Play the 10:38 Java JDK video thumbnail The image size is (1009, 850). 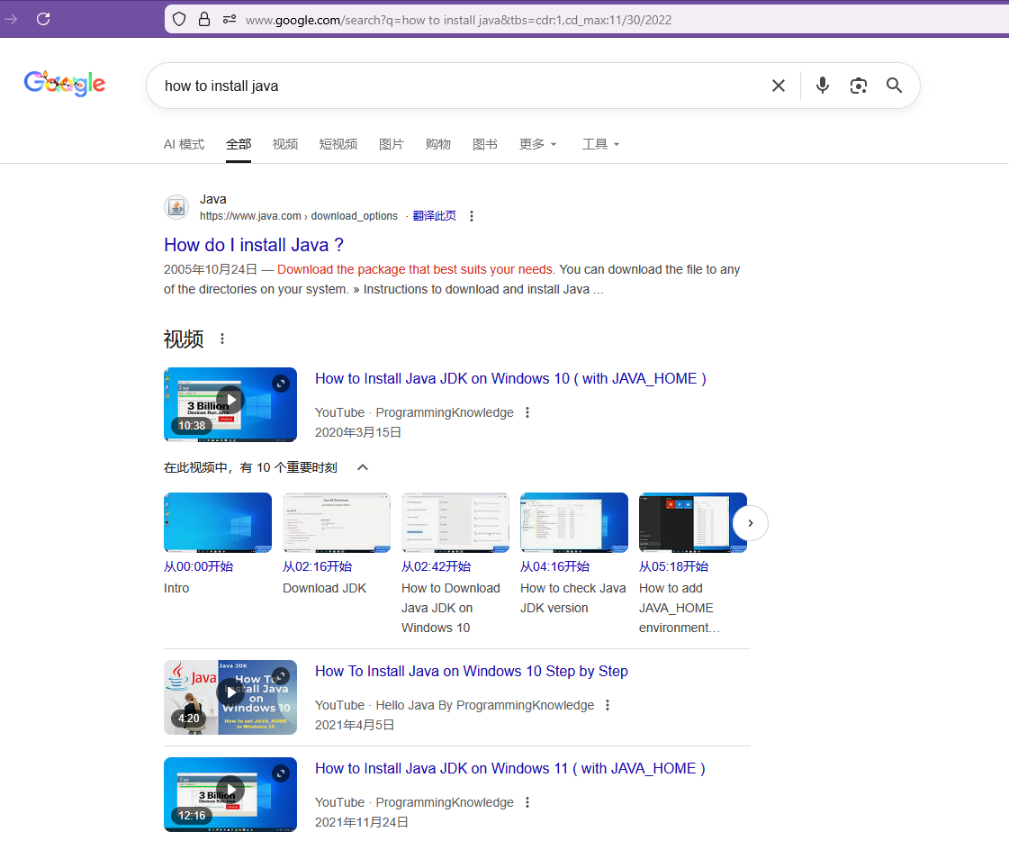point(230,403)
